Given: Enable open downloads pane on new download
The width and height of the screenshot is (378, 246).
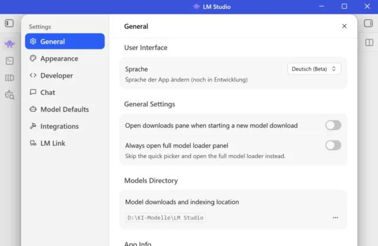Looking at the screenshot, I should (x=333, y=125).
